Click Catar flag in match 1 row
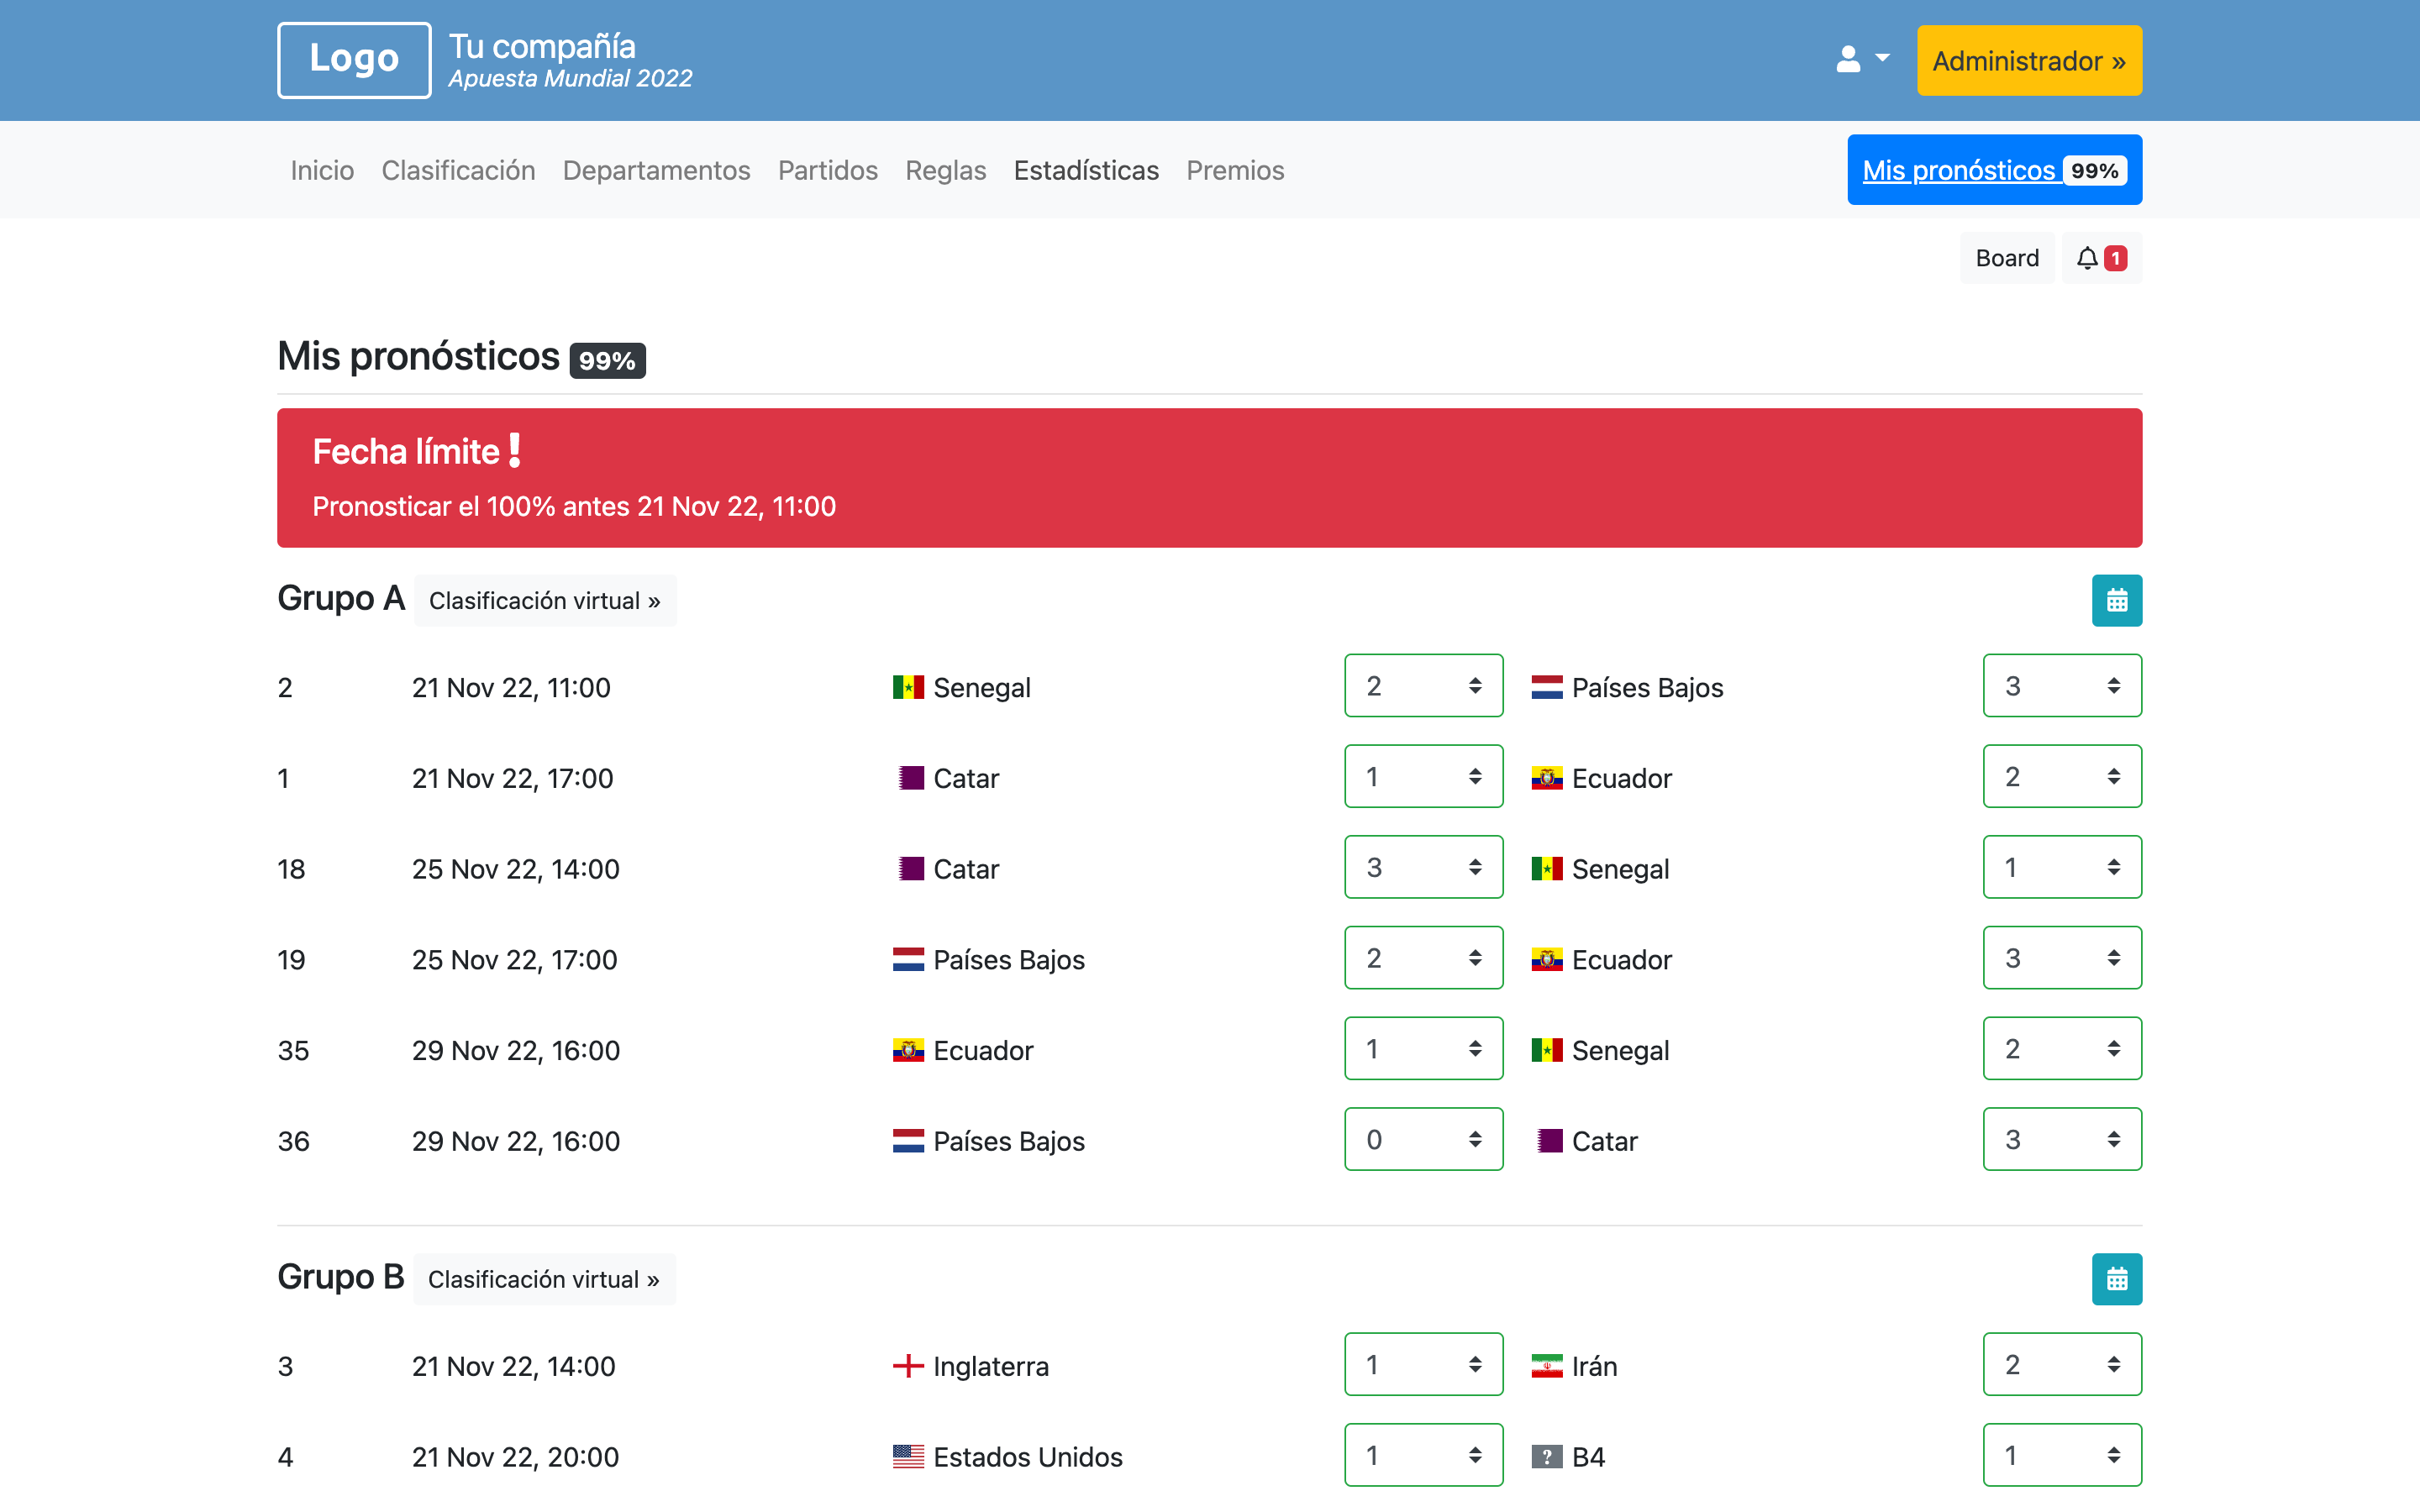The image size is (2420, 1512). click(908, 778)
